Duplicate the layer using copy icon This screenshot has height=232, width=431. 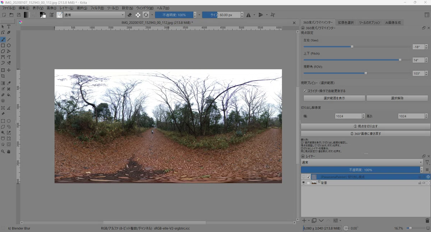[314, 220]
